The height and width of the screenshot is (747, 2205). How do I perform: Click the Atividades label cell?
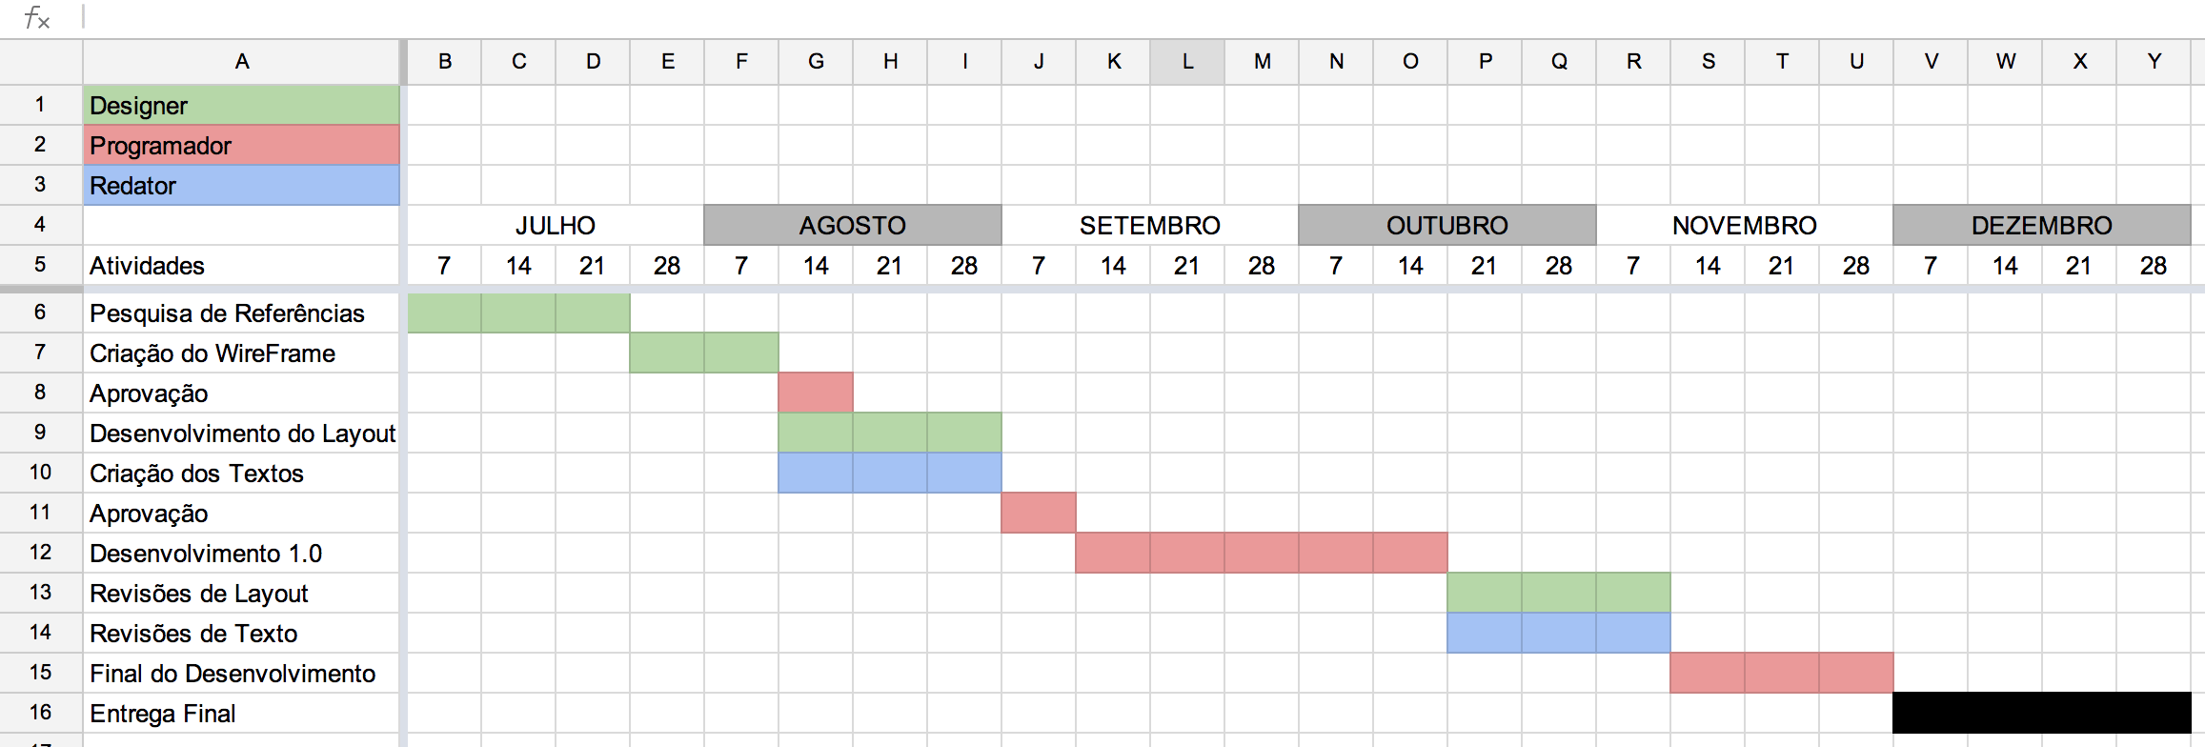[241, 266]
